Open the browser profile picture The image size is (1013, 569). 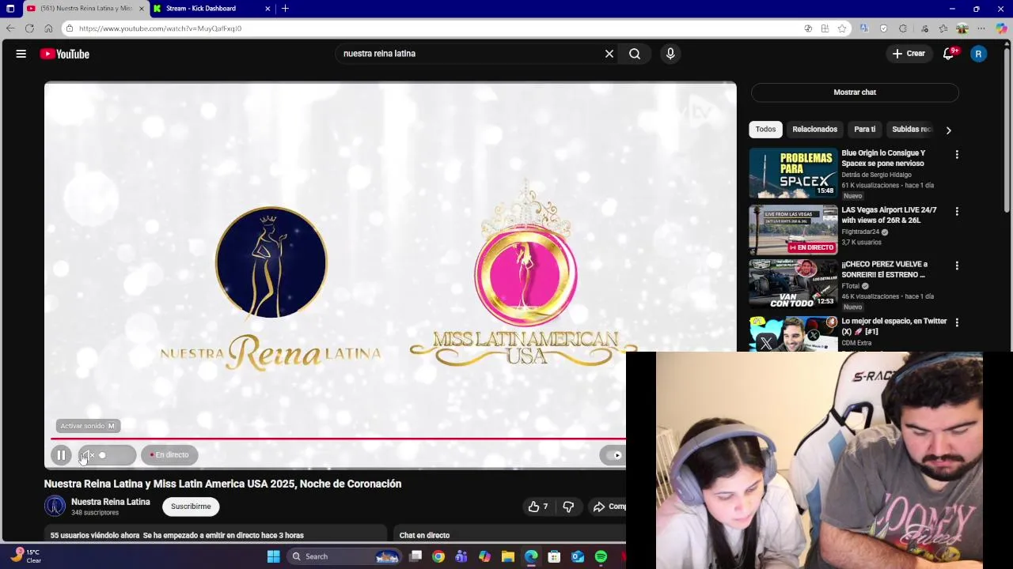click(x=962, y=28)
